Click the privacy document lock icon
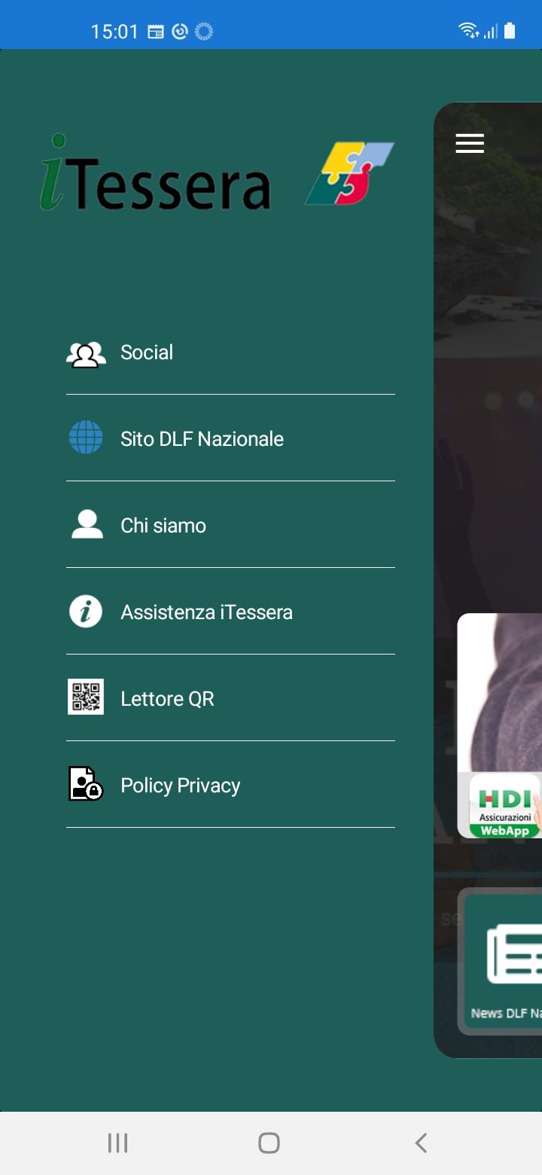This screenshot has height=1175, width=542. click(x=86, y=784)
